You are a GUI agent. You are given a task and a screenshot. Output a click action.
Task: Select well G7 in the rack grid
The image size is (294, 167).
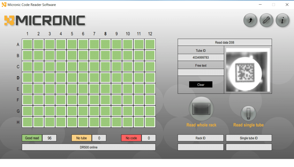click(x=94, y=111)
